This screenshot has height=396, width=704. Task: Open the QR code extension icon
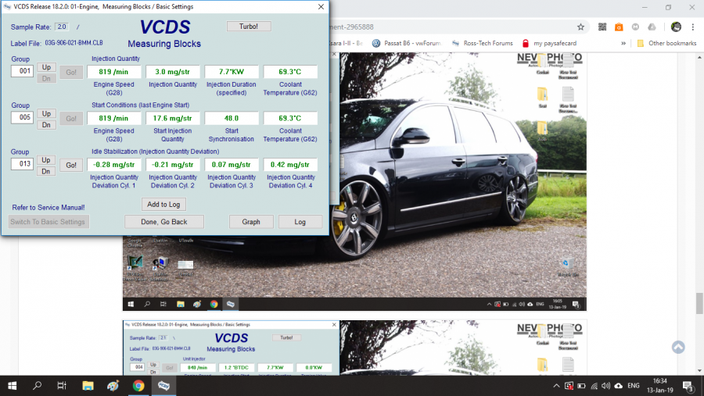[x=602, y=27]
